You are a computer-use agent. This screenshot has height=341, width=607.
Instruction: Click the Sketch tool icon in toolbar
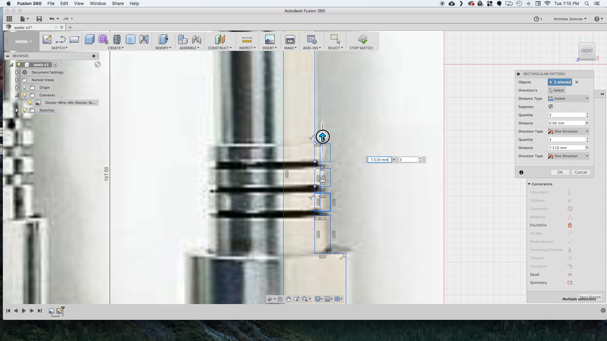[47, 39]
